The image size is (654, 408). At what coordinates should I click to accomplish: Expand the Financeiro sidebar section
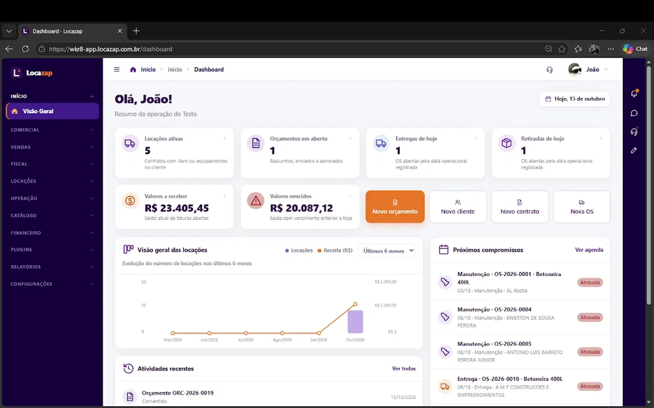[x=52, y=233]
